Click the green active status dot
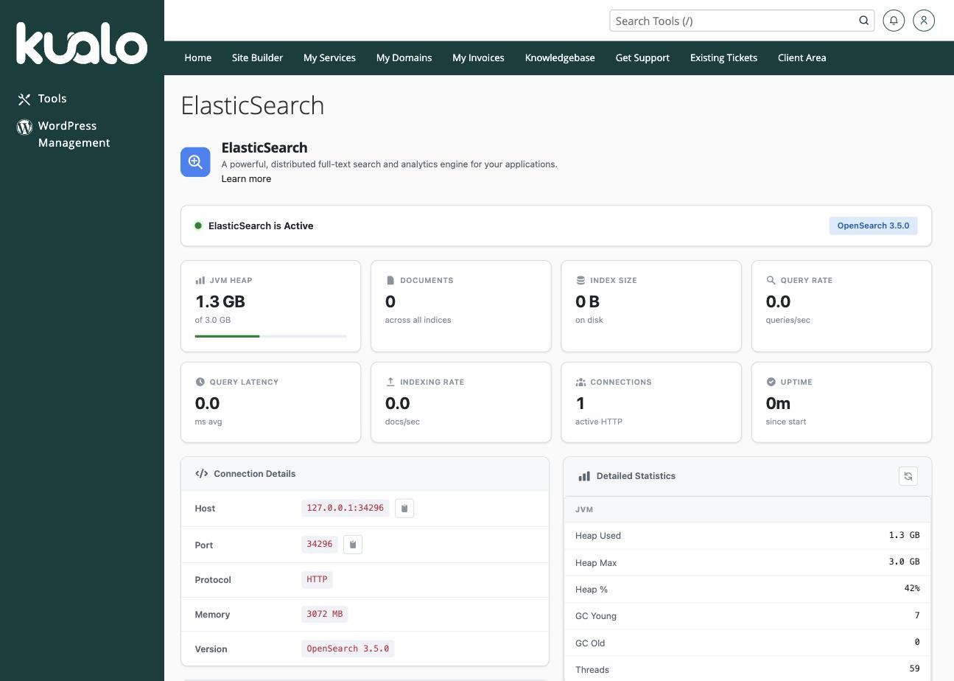The width and height of the screenshot is (954, 681). point(198,226)
